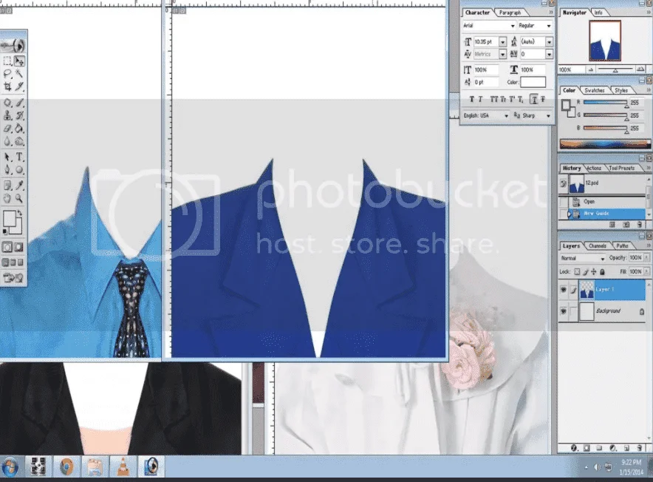Select the Clone Stamp tool
Viewport: 653px width, 482px height.
7,115
